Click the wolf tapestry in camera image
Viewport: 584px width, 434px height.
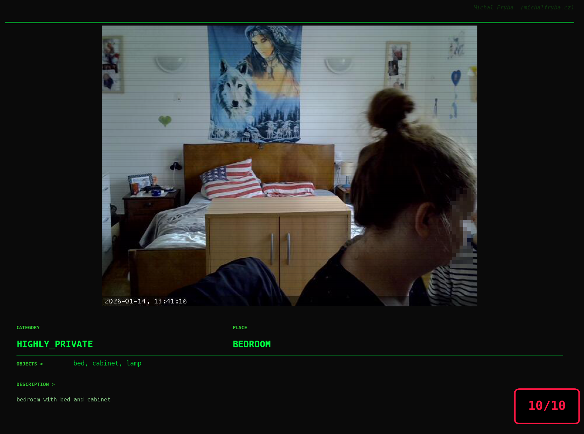pos(255,84)
